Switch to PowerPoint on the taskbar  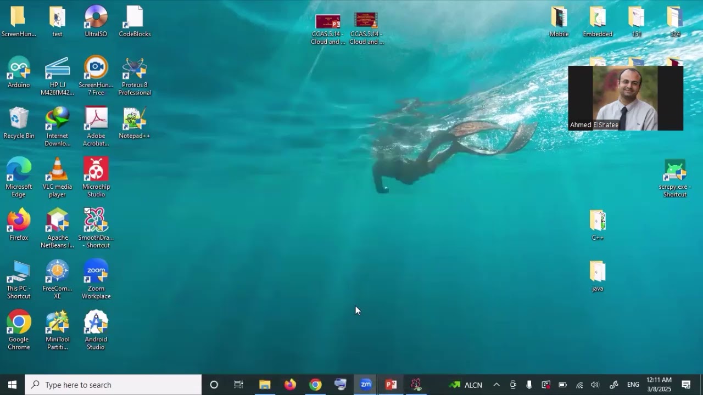[x=391, y=385]
